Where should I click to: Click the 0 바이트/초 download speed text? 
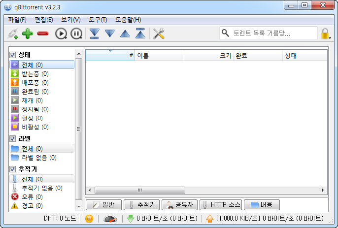[x=167, y=219]
